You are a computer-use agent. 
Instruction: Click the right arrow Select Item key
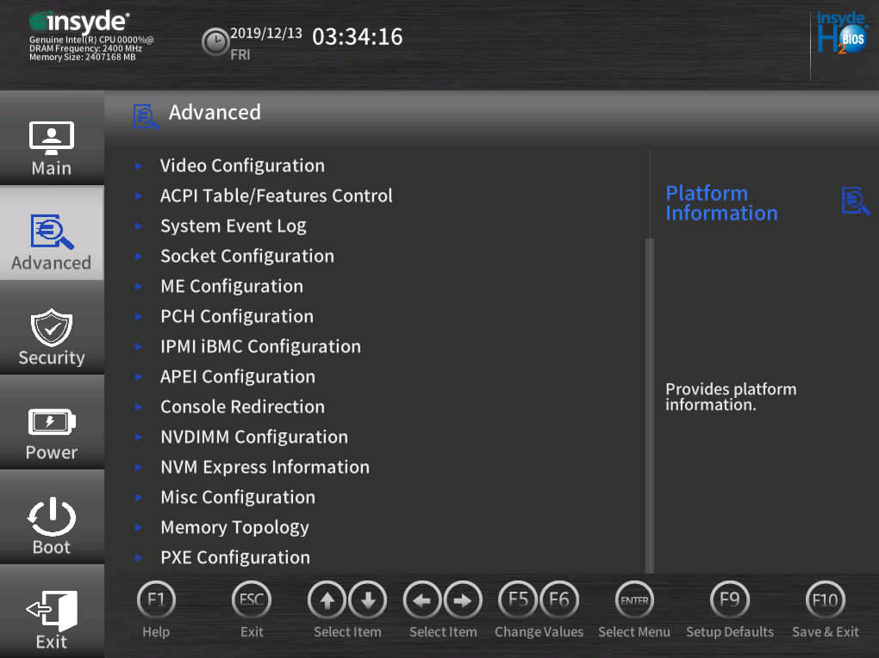click(x=463, y=600)
